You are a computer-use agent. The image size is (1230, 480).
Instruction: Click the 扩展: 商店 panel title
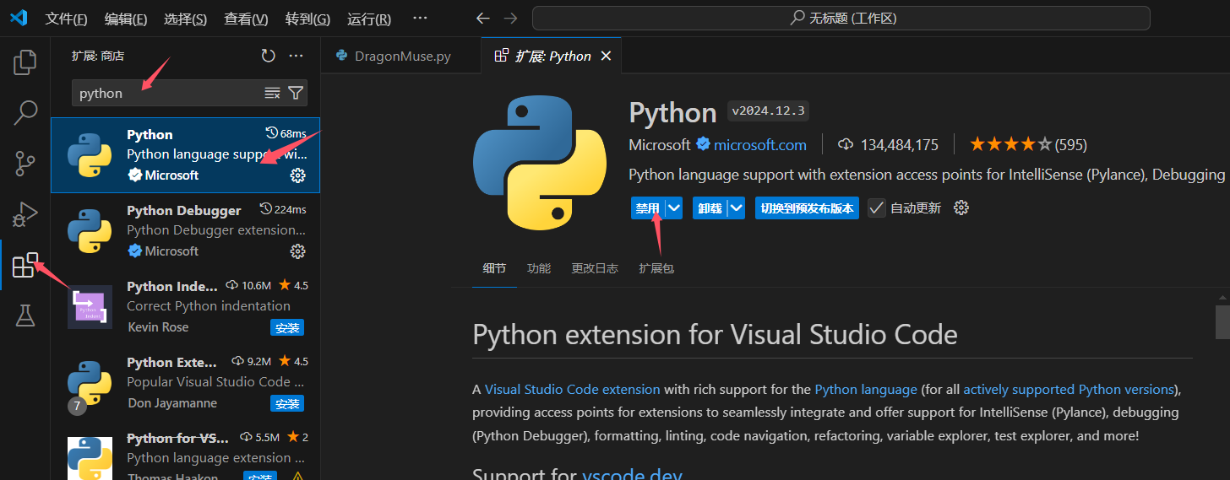98,56
